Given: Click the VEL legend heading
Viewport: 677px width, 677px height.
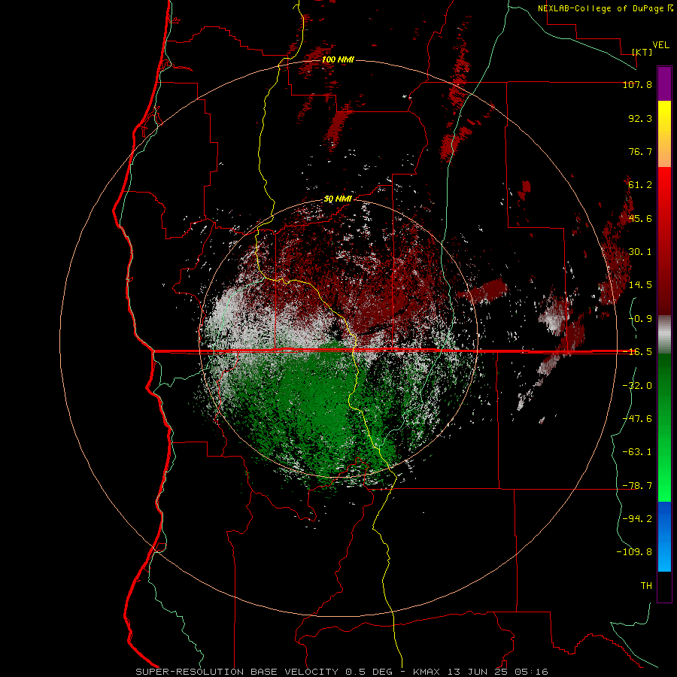Looking at the screenshot, I should 660,45.
